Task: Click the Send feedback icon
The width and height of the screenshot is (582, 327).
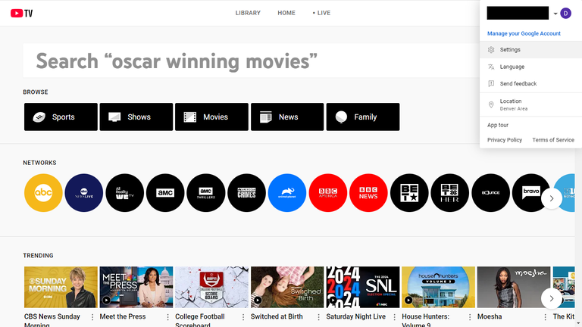Action: tap(491, 83)
